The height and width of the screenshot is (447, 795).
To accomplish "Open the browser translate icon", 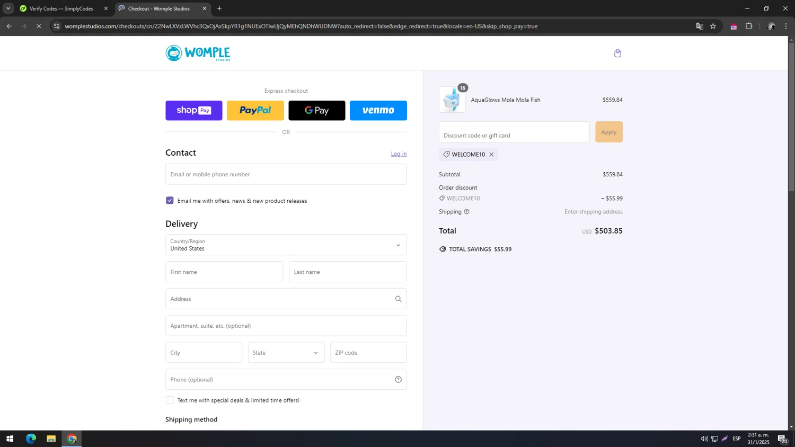I will [x=700, y=26].
